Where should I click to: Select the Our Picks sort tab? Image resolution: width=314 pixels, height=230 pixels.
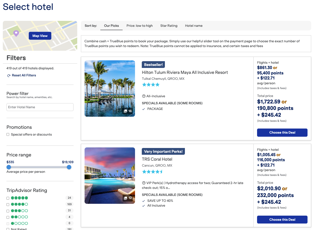pos(111,26)
